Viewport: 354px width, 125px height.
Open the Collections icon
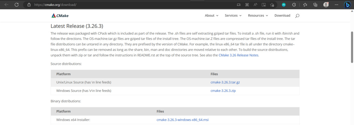(315, 5)
